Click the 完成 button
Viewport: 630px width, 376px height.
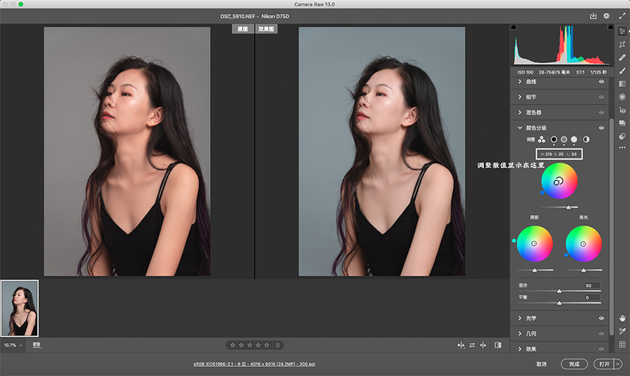pyautogui.click(x=574, y=364)
